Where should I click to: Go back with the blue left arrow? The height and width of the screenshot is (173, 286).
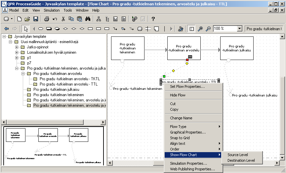coord(6,29)
